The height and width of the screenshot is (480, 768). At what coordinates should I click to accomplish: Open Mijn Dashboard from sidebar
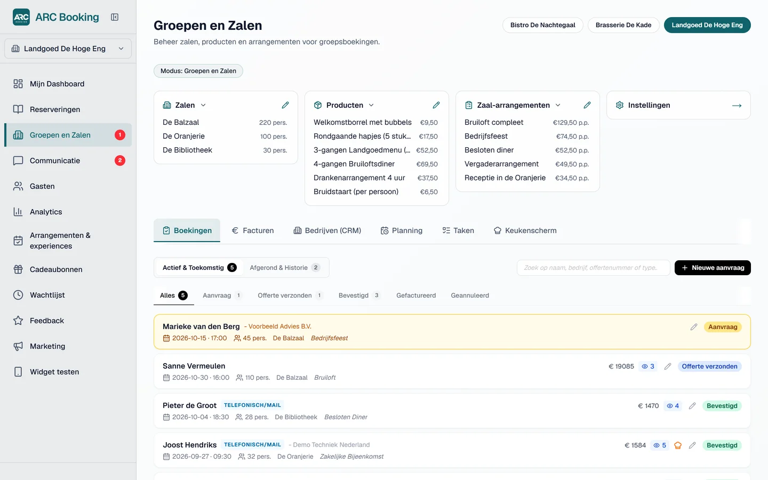(x=68, y=84)
